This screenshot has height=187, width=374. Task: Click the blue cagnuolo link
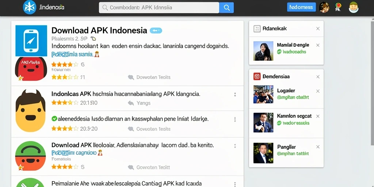[x=74, y=153]
